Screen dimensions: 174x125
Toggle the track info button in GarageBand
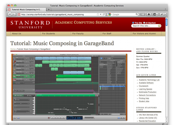[121, 118]
